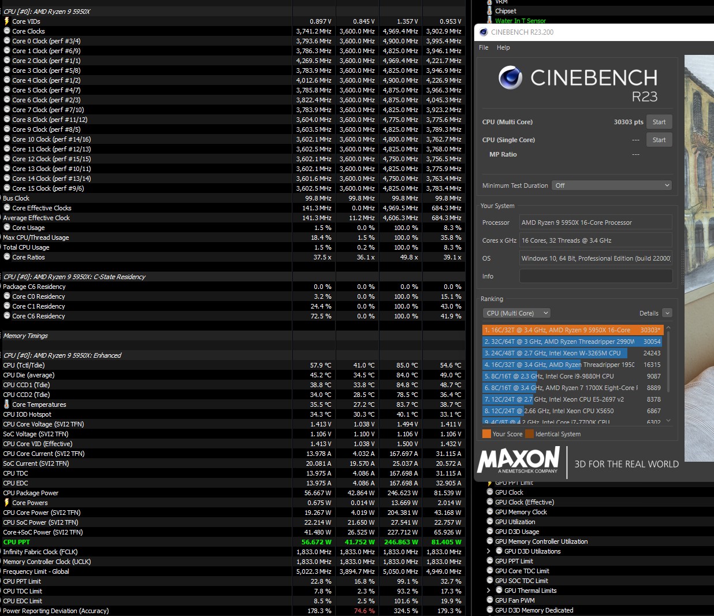The width and height of the screenshot is (714, 616).
Task: Click the Core 2 Clock row icon
Action: tap(7, 61)
